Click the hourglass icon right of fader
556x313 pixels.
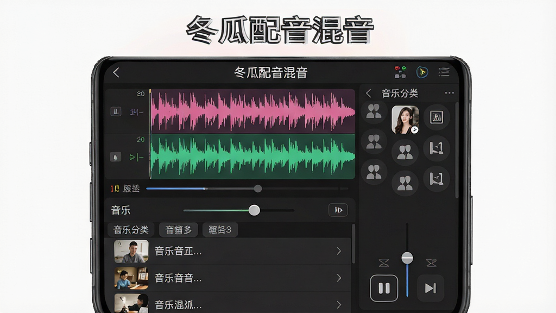click(431, 263)
